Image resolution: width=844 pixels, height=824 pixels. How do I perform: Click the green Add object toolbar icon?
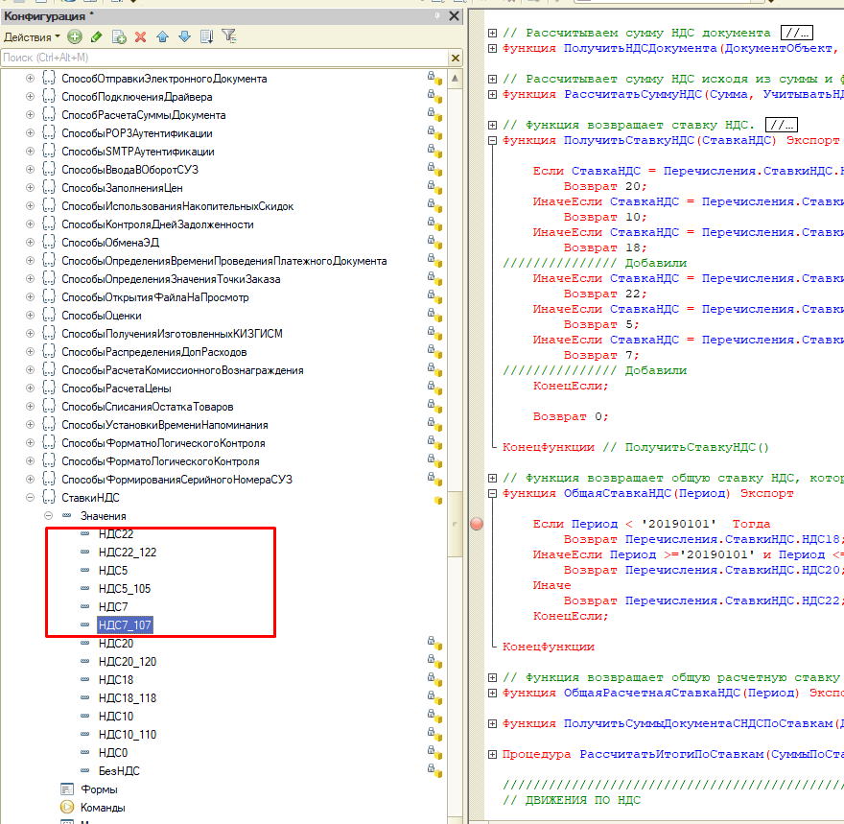(75, 36)
